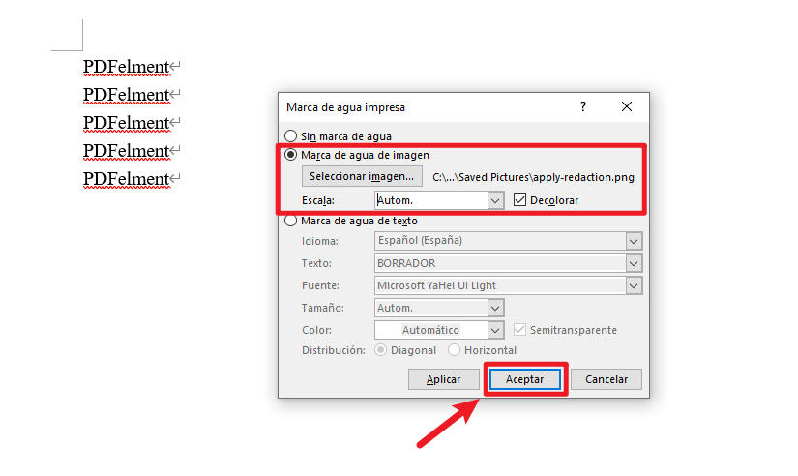The image size is (798, 476).
Task: Click the Seleccionar imagen button
Action: tap(362, 176)
